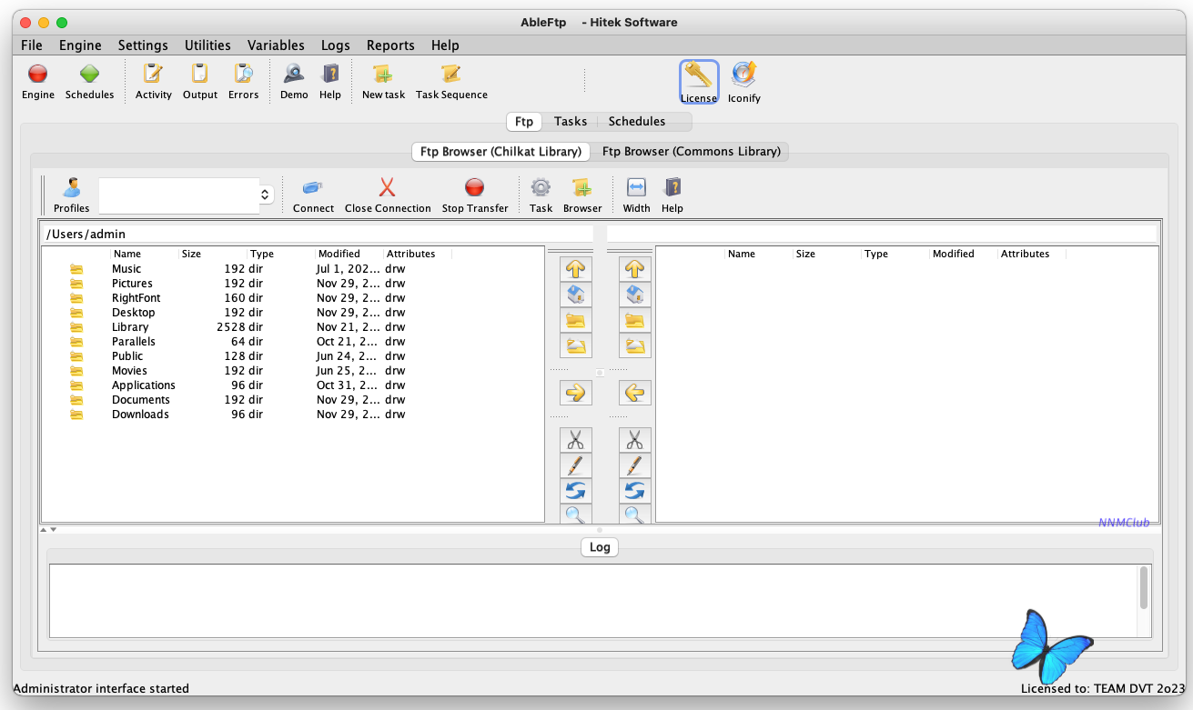Select Ftp Browser (Chilkat Library) tab
The height and width of the screenshot is (710, 1193).
[x=500, y=152]
